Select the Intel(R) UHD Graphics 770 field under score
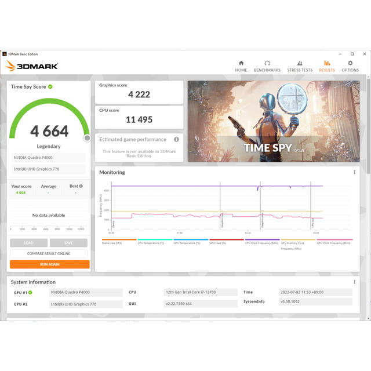The width and height of the screenshot is (371, 371). (x=49, y=169)
